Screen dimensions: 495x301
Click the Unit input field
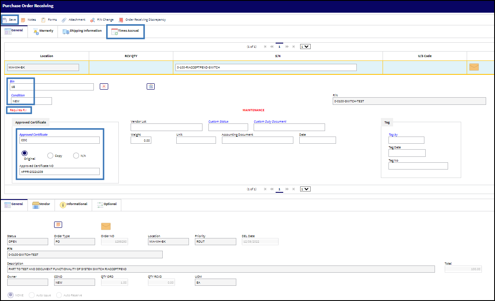(196, 140)
